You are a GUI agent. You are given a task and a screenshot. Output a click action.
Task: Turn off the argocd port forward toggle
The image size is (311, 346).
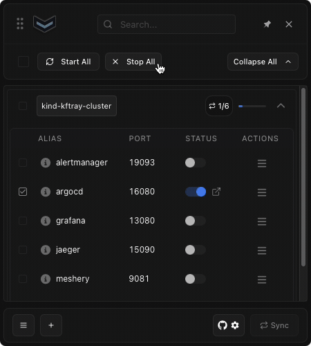click(x=196, y=192)
